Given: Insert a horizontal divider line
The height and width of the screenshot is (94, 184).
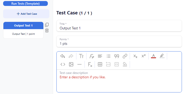Looking at the screenshot, I should click(x=80, y=64).
